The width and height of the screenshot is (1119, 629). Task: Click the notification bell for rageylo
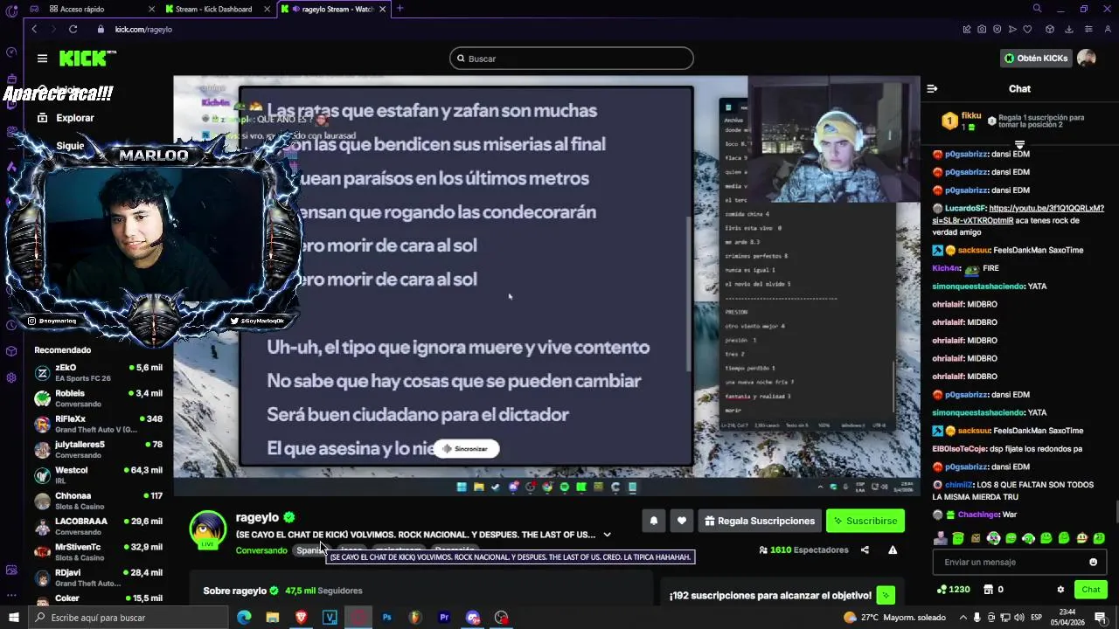653,521
